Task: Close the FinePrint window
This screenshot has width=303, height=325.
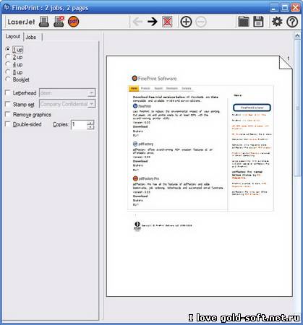Action: 296,8
